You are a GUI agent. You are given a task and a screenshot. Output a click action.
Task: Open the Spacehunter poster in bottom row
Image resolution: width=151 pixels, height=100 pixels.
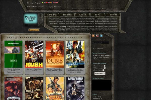[13, 88]
